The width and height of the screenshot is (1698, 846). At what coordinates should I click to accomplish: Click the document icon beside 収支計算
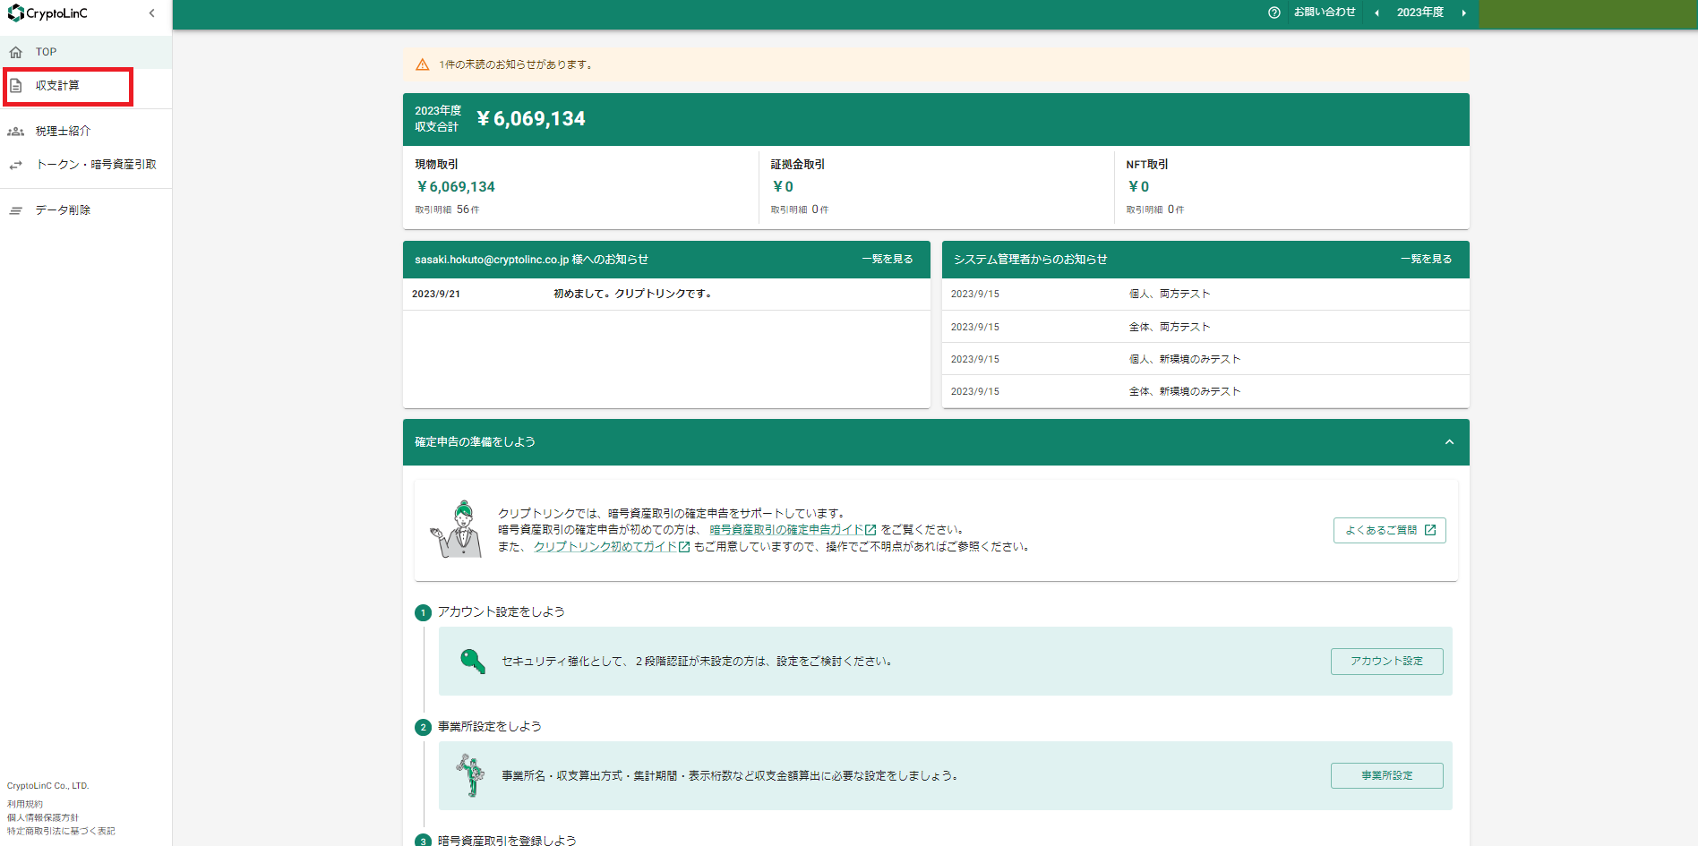(x=16, y=86)
